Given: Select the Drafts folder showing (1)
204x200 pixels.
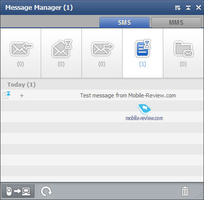Looking at the screenshot, I should [x=143, y=53].
